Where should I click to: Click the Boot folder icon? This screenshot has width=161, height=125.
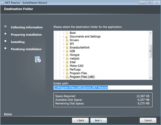coord(67,33)
